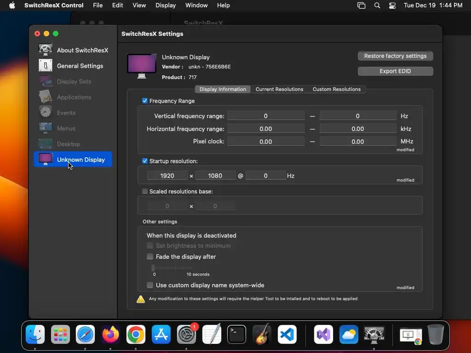The width and height of the screenshot is (471, 353).
Task: Click Restore factory settings button
Action: pyautogui.click(x=395, y=56)
